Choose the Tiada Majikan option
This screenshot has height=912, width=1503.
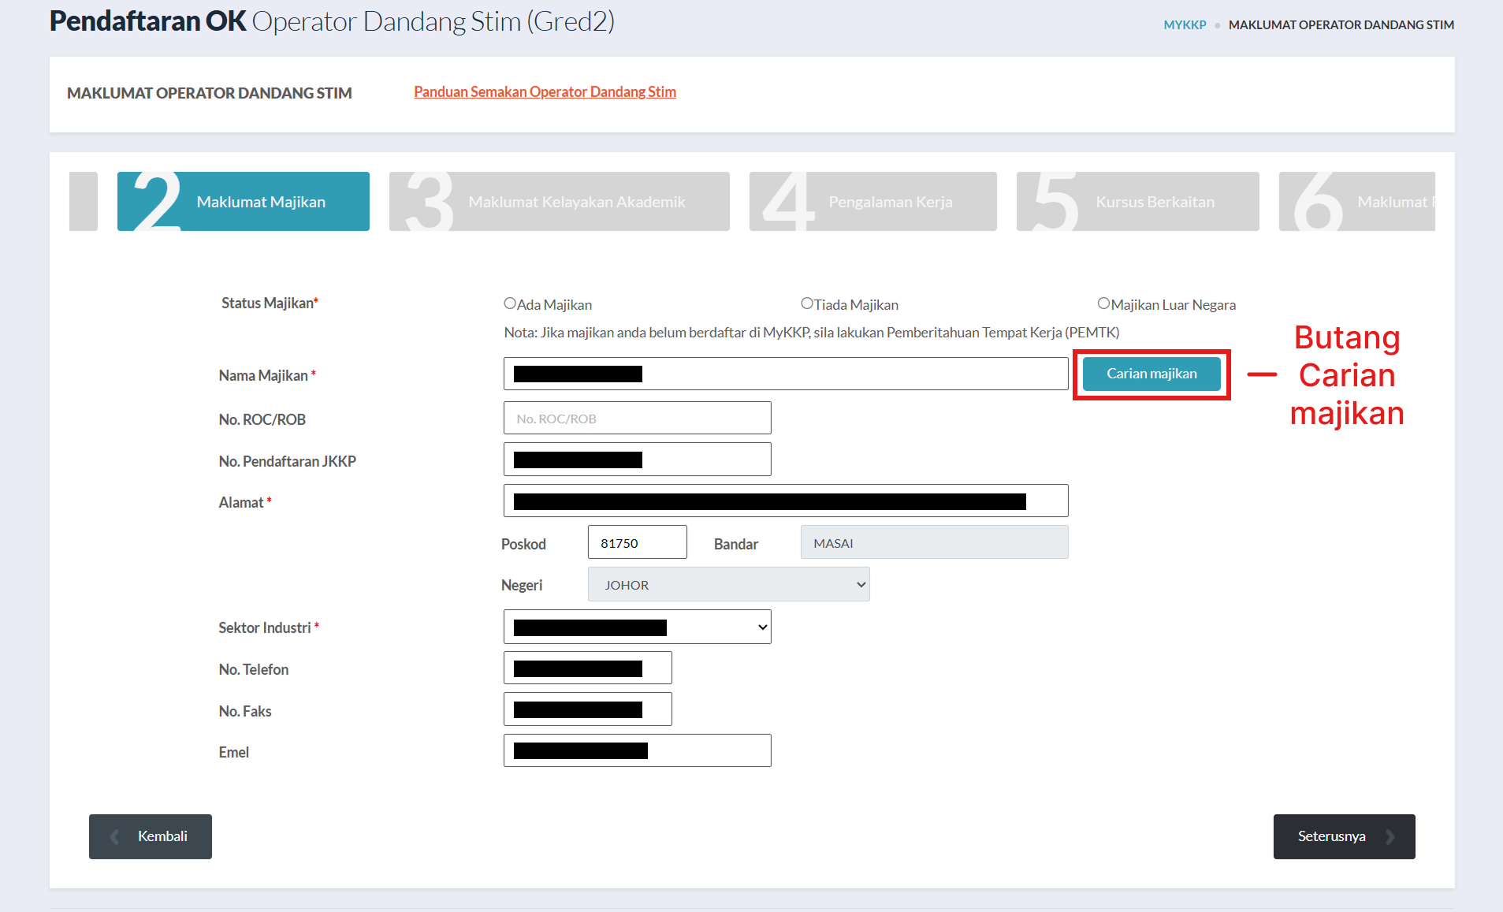pos(806,303)
